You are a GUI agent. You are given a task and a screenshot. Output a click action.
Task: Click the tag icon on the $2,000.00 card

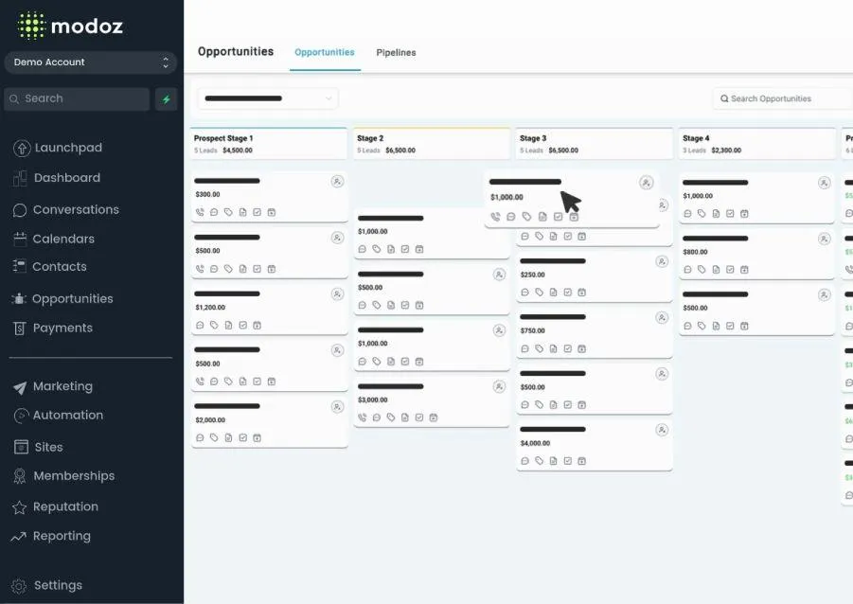click(214, 437)
